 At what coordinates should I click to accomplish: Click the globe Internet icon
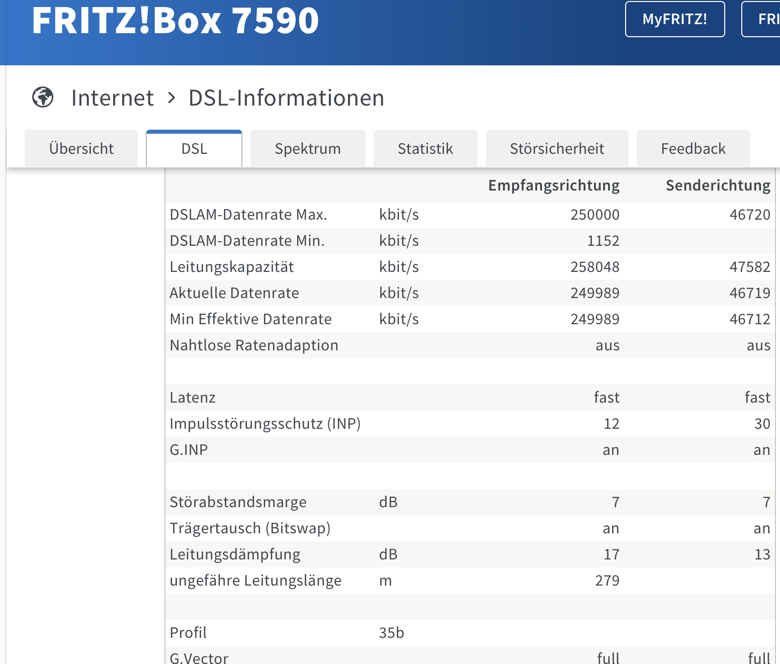point(43,97)
